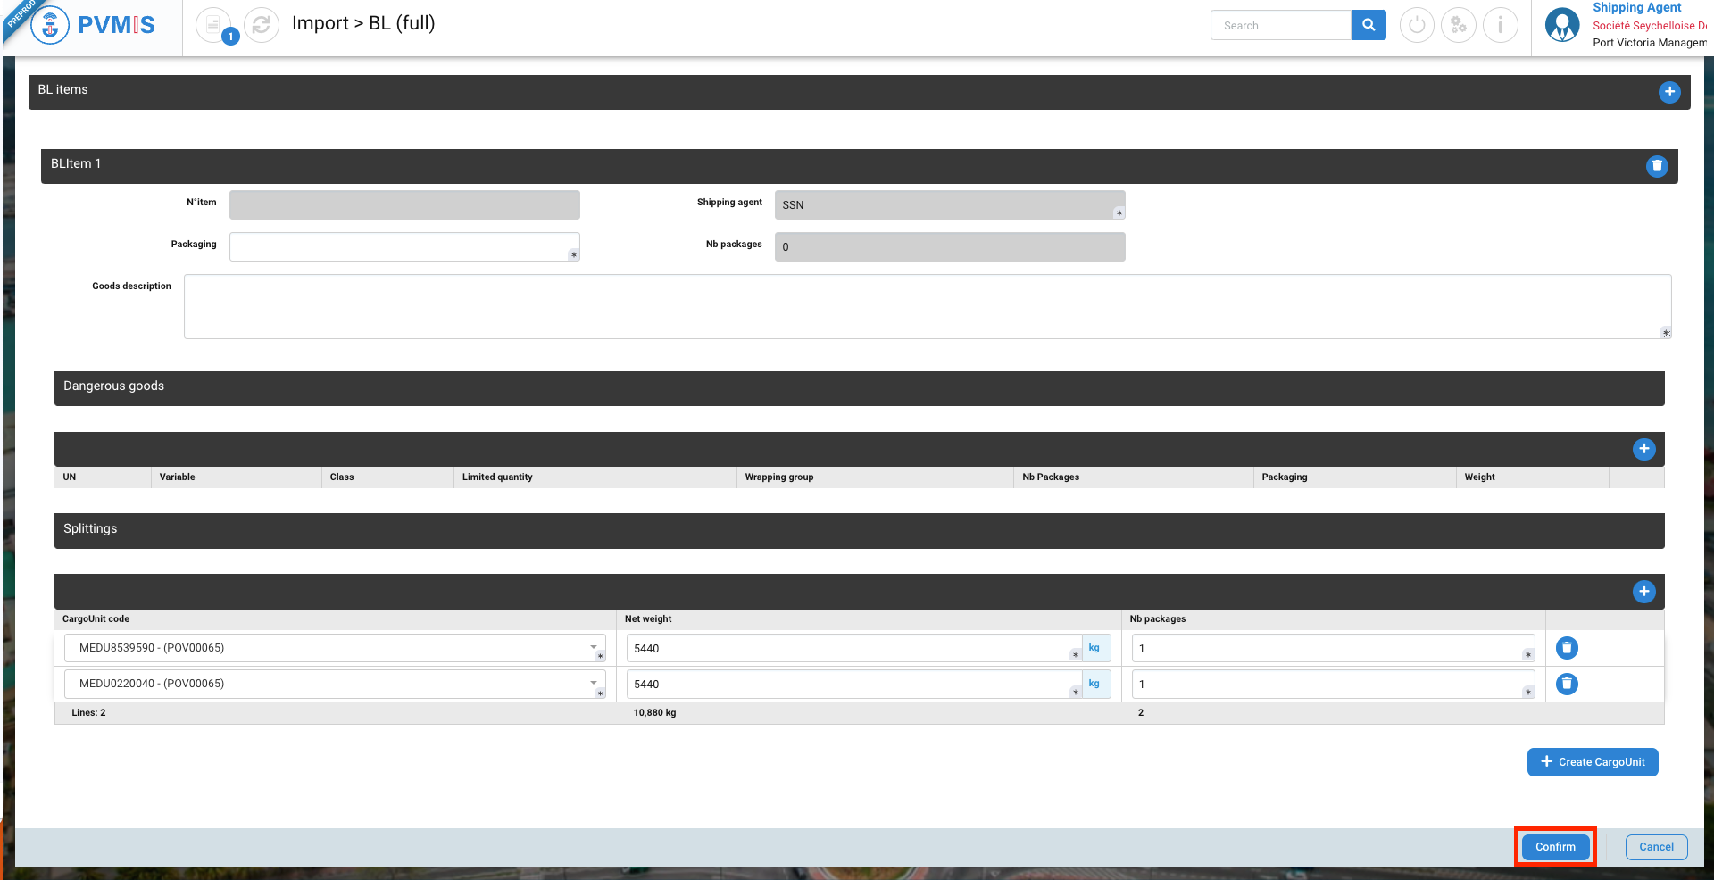Click into the Goods description text area
1714x880 pixels.
(927, 306)
